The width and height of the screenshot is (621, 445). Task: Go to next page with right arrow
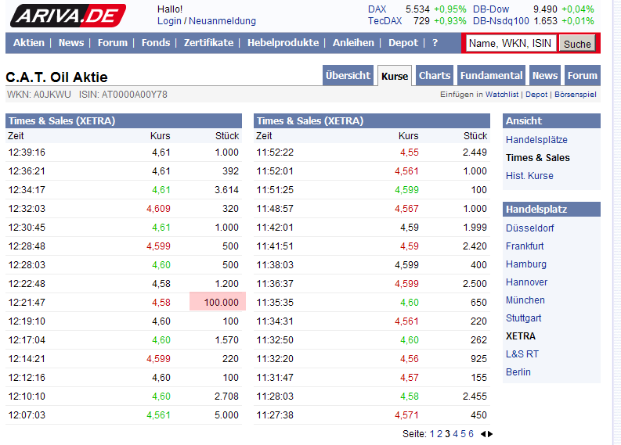[x=491, y=434]
